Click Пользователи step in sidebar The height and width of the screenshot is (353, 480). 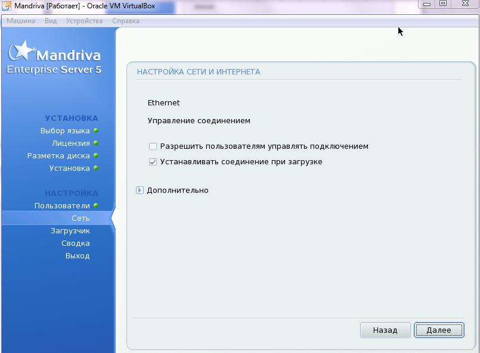(62, 206)
